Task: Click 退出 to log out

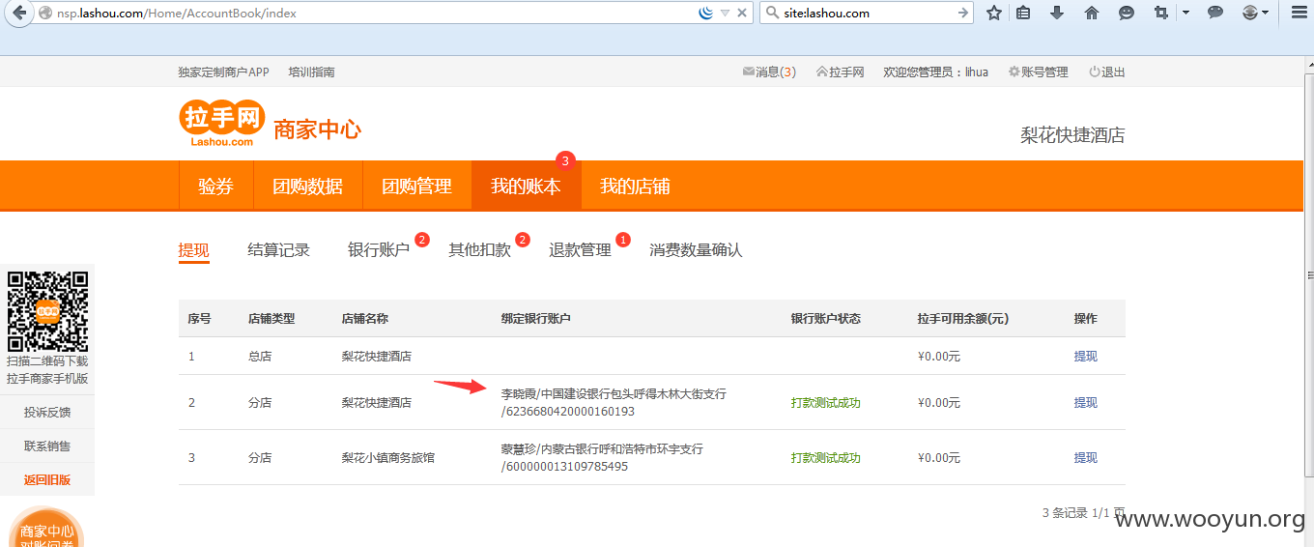Action: pyautogui.click(x=1107, y=72)
